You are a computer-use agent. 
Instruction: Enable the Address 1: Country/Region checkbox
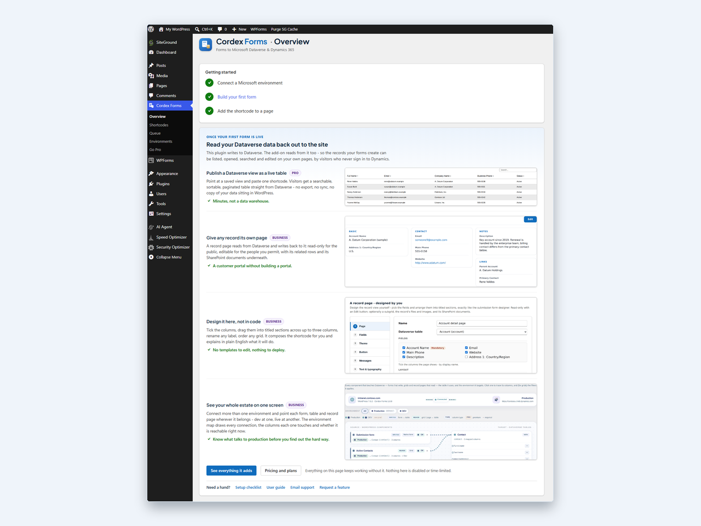tap(467, 357)
